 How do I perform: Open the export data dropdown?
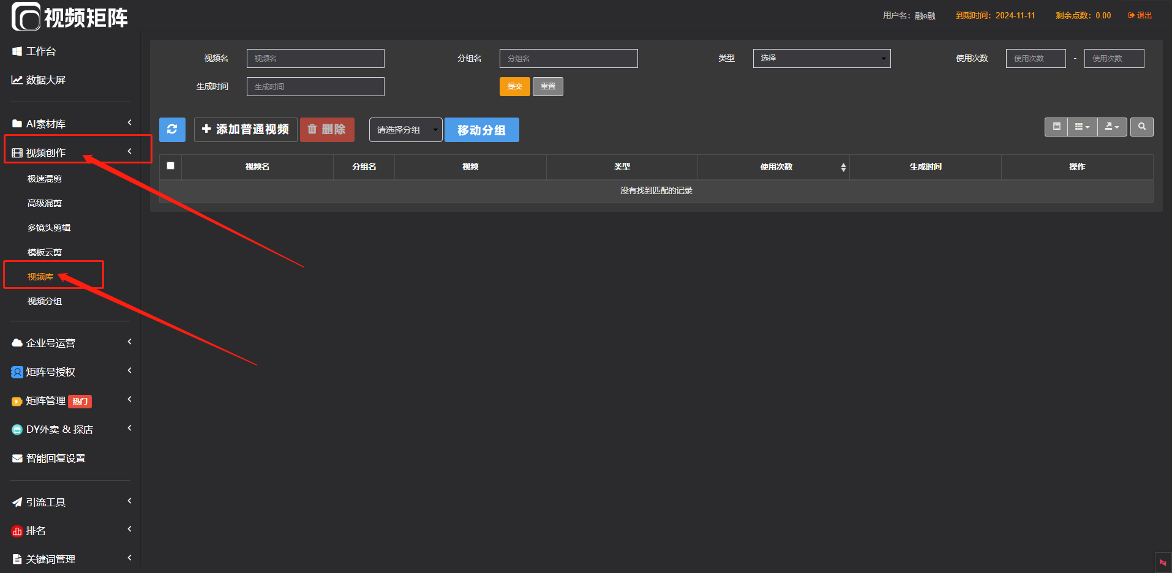pyautogui.click(x=1112, y=127)
